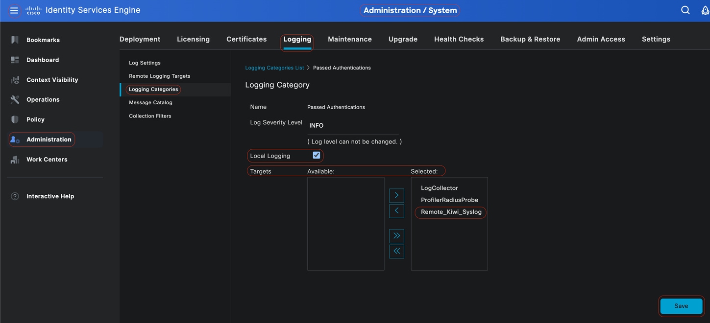
Task: Go to Work Centers in sidebar
Action: coord(47,160)
